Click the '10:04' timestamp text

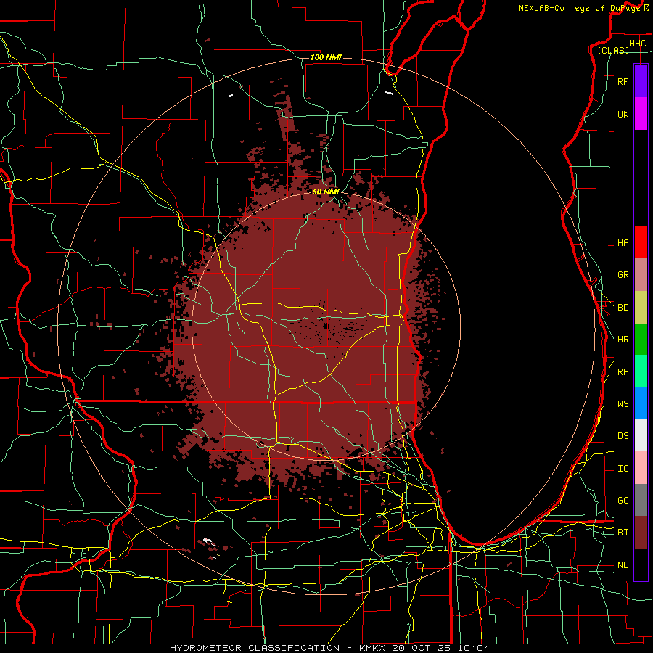pos(473,648)
